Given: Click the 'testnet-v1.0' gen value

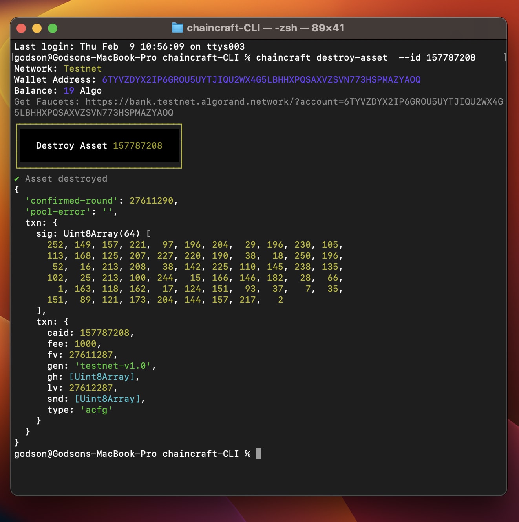Looking at the screenshot, I should point(113,366).
